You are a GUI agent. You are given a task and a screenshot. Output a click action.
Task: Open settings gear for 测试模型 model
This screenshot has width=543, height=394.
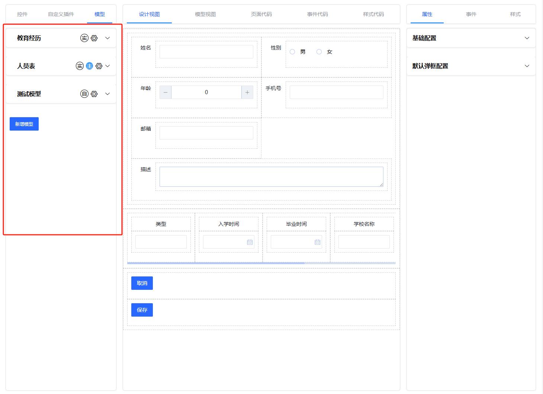94,94
